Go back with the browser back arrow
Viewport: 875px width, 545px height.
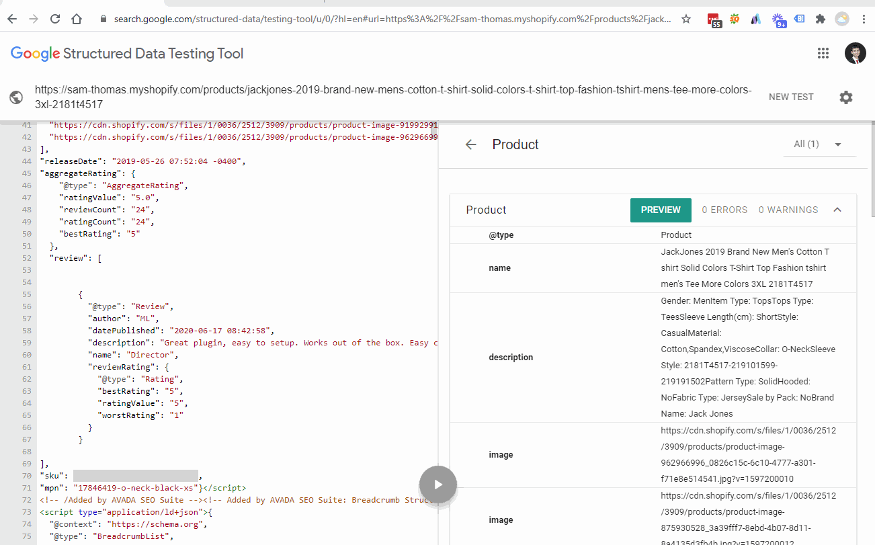[x=12, y=19]
